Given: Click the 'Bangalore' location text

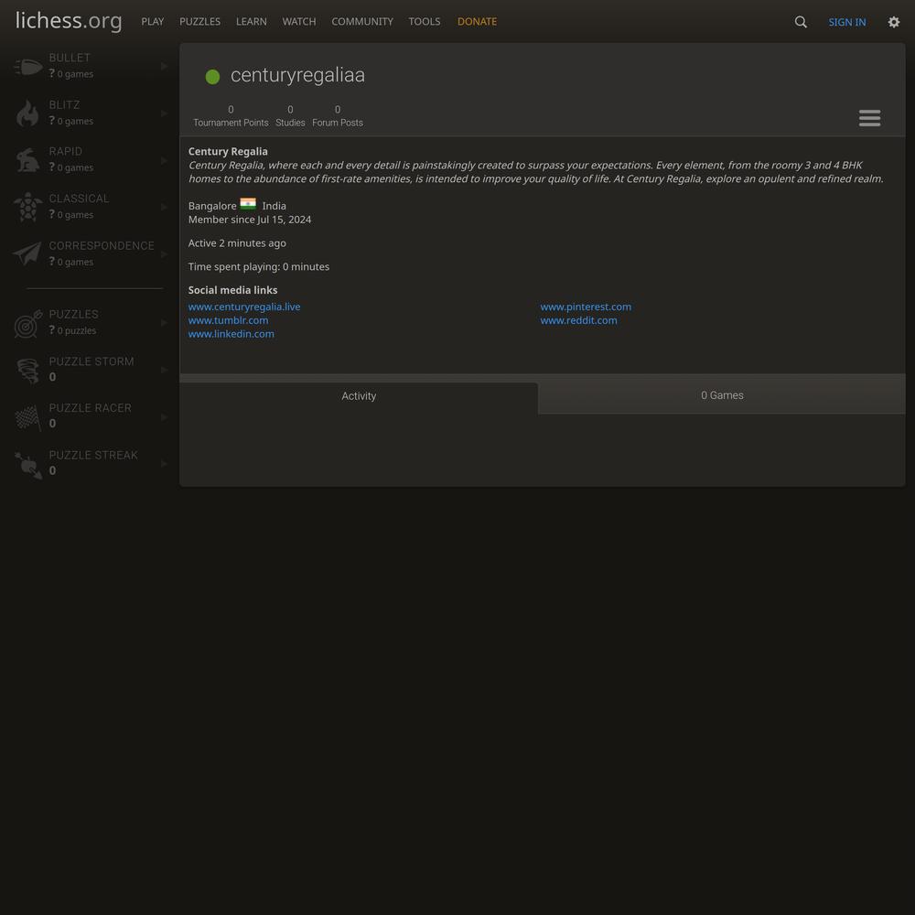Looking at the screenshot, I should pyautogui.click(x=212, y=206).
